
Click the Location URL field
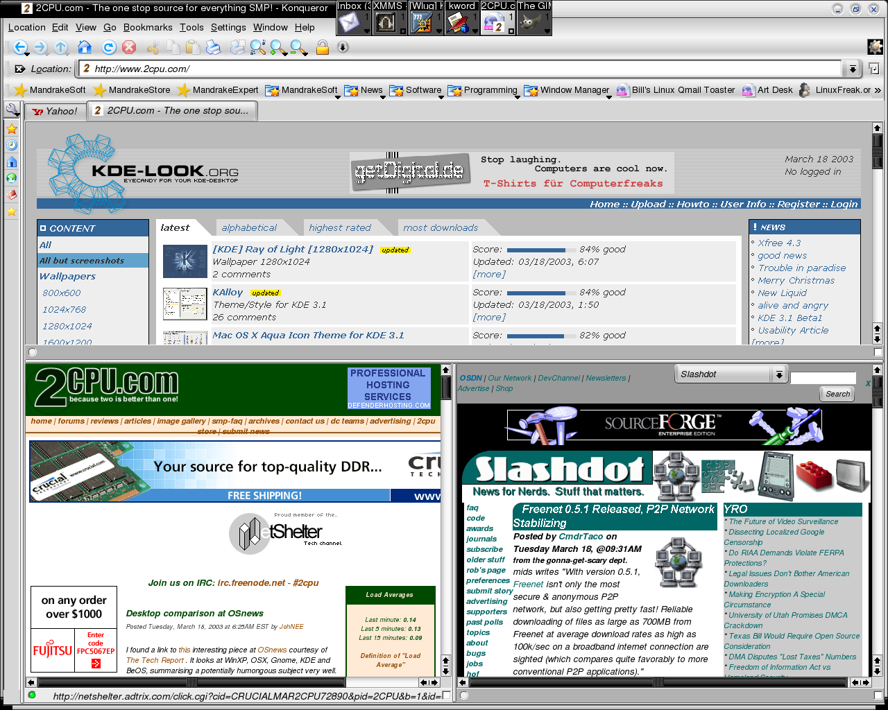(x=461, y=69)
